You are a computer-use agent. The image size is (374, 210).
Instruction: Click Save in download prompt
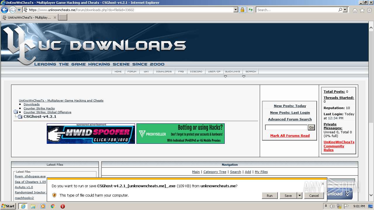(x=288, y=196)
